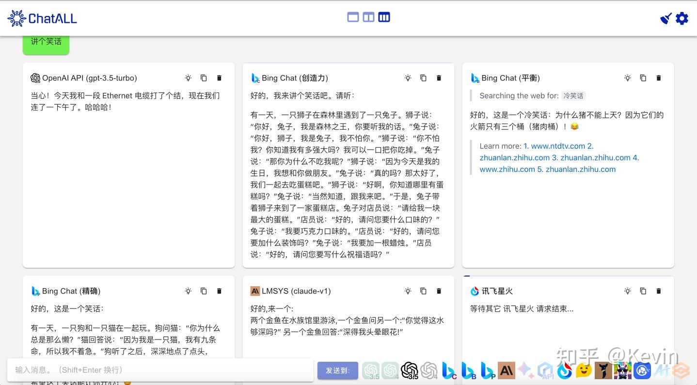
Task: Click the 发送到 send button
Action: [337, 370]
